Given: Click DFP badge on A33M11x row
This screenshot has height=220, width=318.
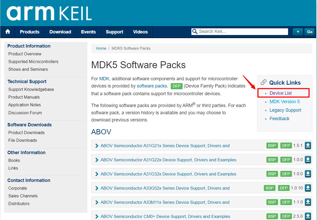Looking at the screenshot, I should tap(286, 202).
